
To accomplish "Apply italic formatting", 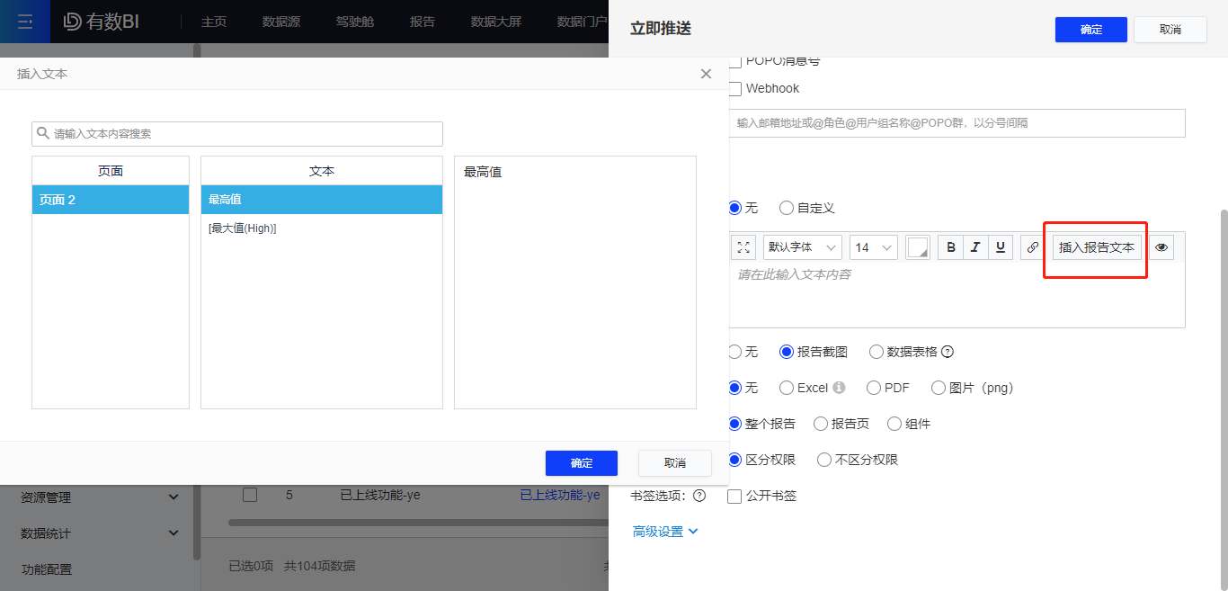I will [x=974, y=246].
